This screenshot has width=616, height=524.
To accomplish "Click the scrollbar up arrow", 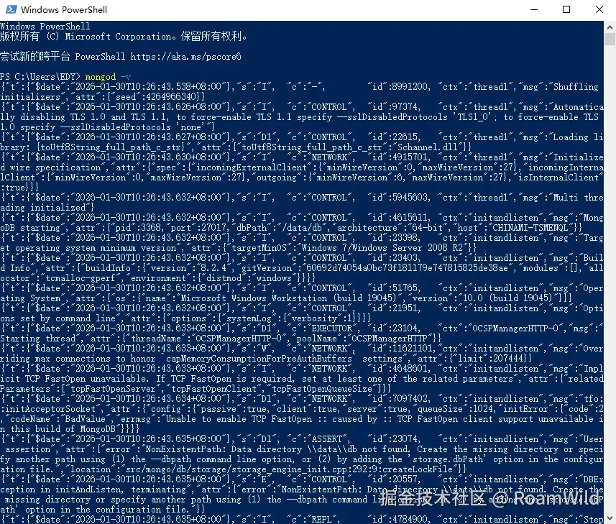I will tap(610, 27).
